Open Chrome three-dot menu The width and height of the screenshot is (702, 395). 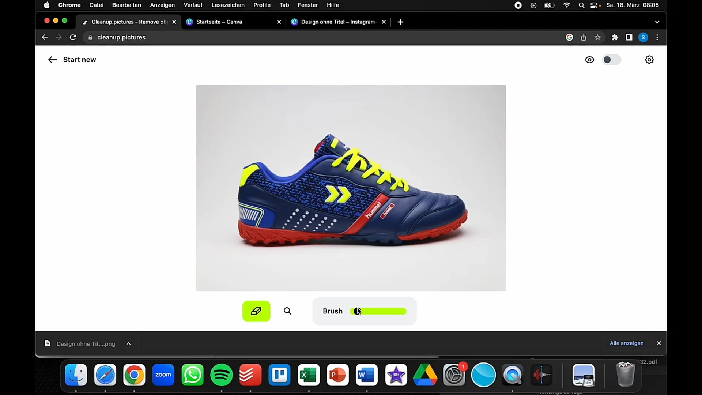657,37
